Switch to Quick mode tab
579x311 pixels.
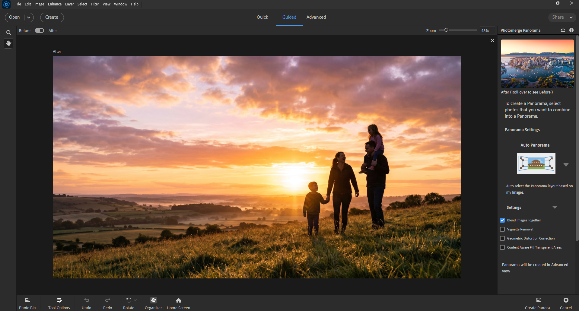click(262, 17)
